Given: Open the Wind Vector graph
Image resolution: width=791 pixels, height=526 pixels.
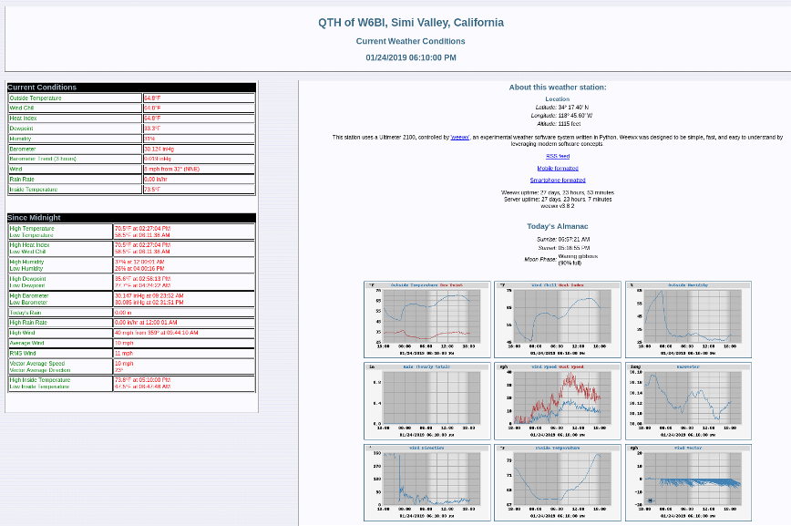Looking at the screenshot, I should coord(688,482).
